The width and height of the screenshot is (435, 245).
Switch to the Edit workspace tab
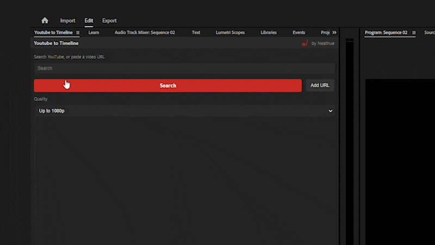pos(89,21)
